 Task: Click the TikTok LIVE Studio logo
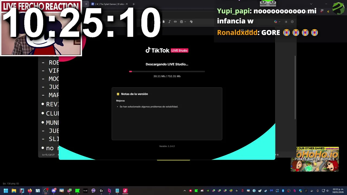167,50
